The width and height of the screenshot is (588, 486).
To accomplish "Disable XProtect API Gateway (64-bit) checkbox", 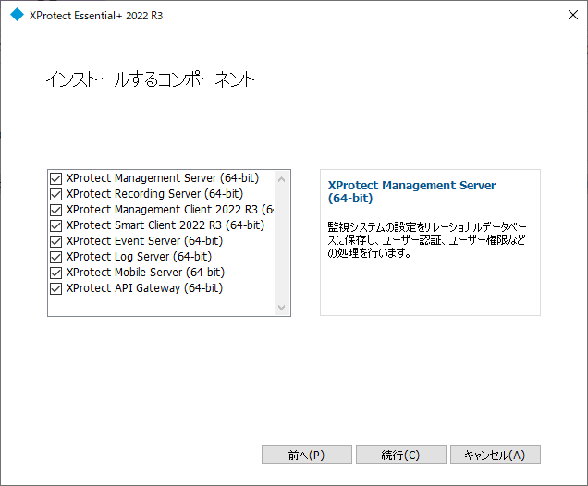I will (x=55, y=289).
